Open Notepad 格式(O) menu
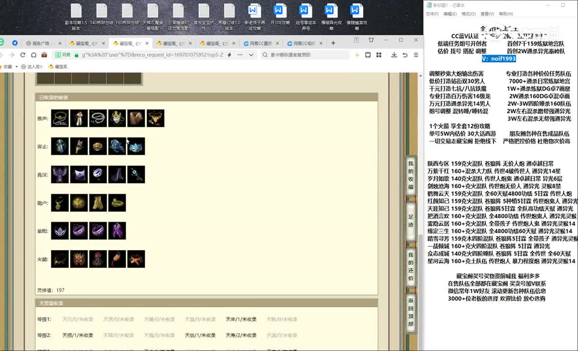Image resolution: width=578 pixels, height=351 pixels. 468,14
